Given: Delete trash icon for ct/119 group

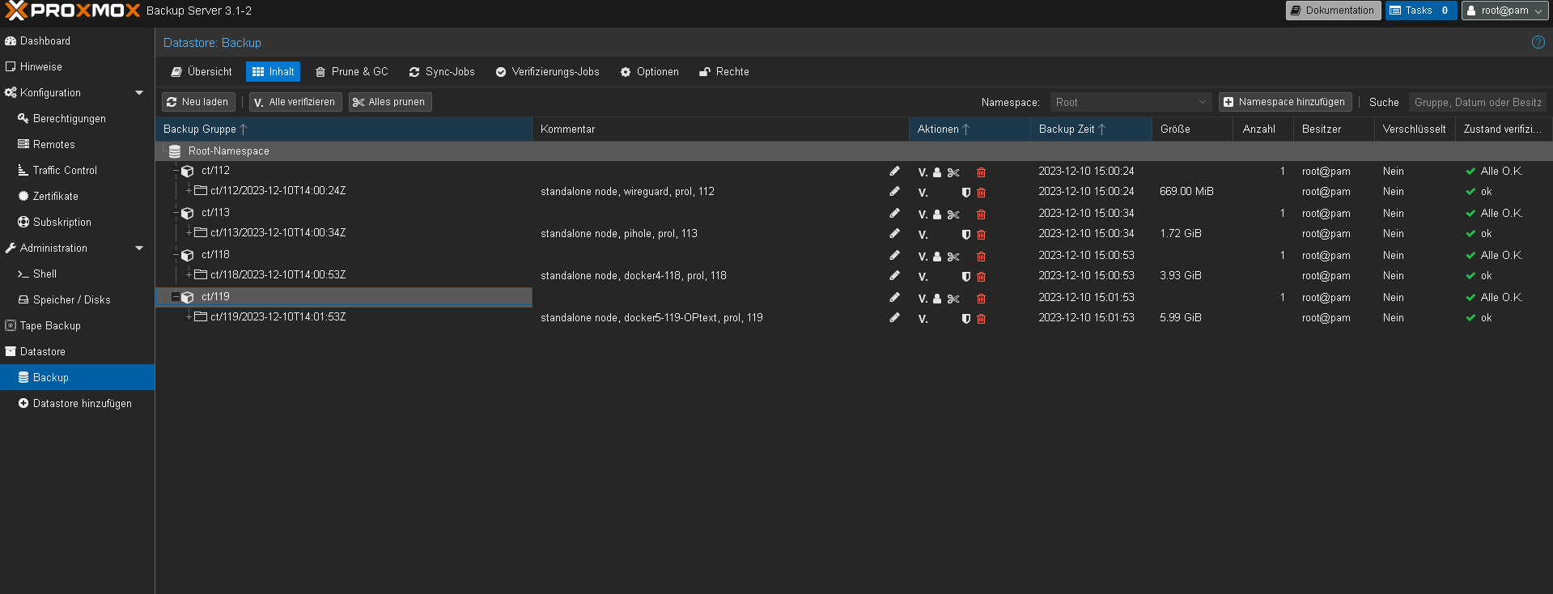Looking at the screenshot, I should point(981,299).
